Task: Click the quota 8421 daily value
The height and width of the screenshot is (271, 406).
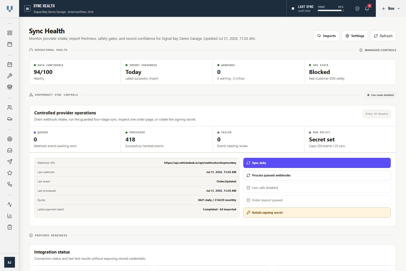Action: pos(217,200)
